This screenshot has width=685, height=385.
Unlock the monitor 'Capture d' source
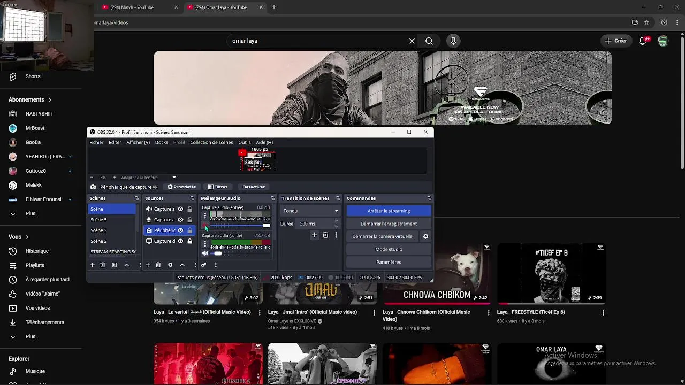coord(189,241)
